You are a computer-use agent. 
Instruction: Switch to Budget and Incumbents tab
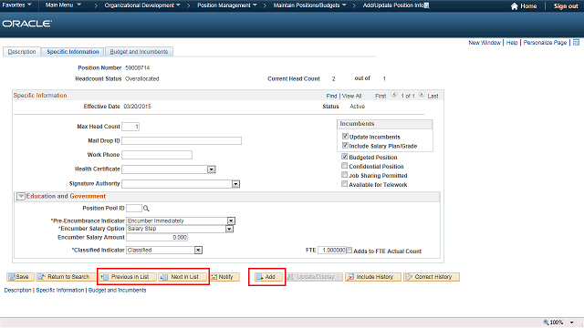[139, 52]
